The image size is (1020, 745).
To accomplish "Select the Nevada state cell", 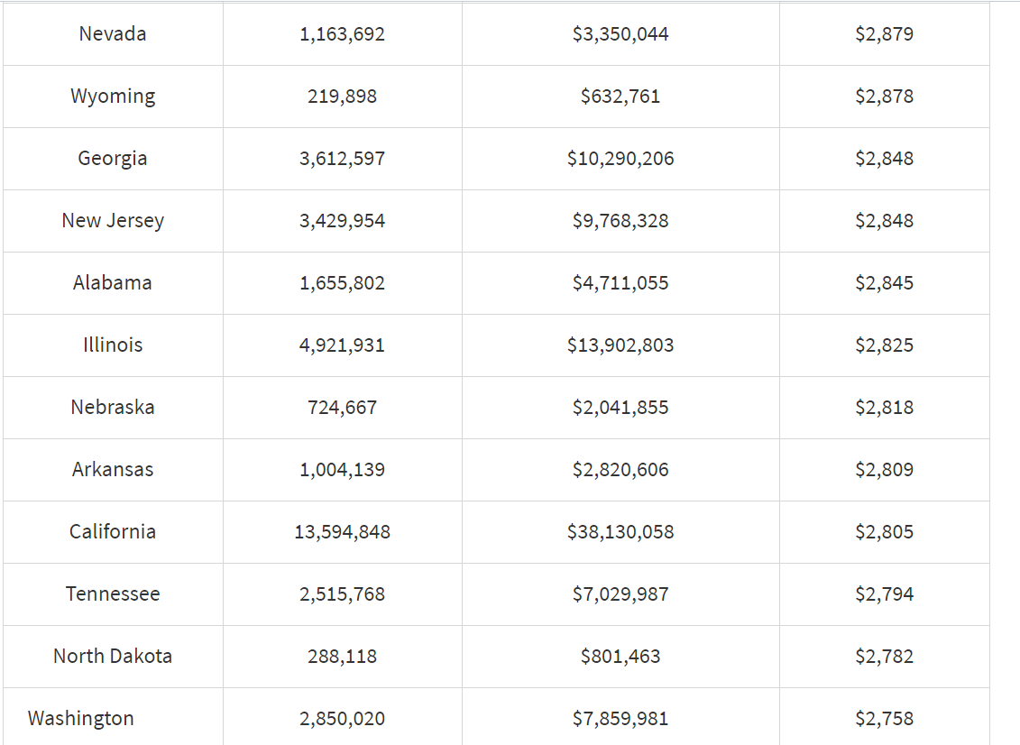I will pyautogui.click(x=113, y=34).
